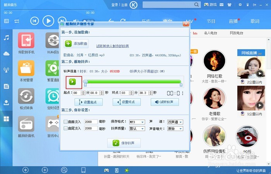This screenshot has width=271, height=174.
Task: Click the end-point minutes stepper arrows
Action: tap(131, 93)
